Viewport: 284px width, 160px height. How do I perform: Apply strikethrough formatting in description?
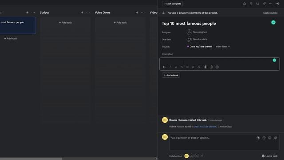(181, 67)
